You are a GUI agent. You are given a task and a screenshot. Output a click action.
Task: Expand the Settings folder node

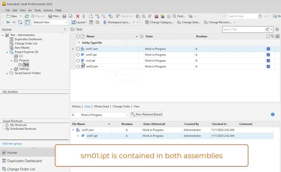12,69
